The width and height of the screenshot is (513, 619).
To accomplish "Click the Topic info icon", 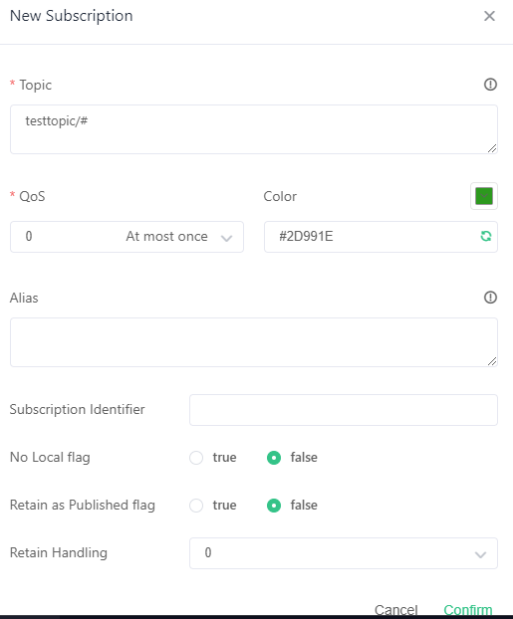I will pyautogui.click(x=490, y=85).
